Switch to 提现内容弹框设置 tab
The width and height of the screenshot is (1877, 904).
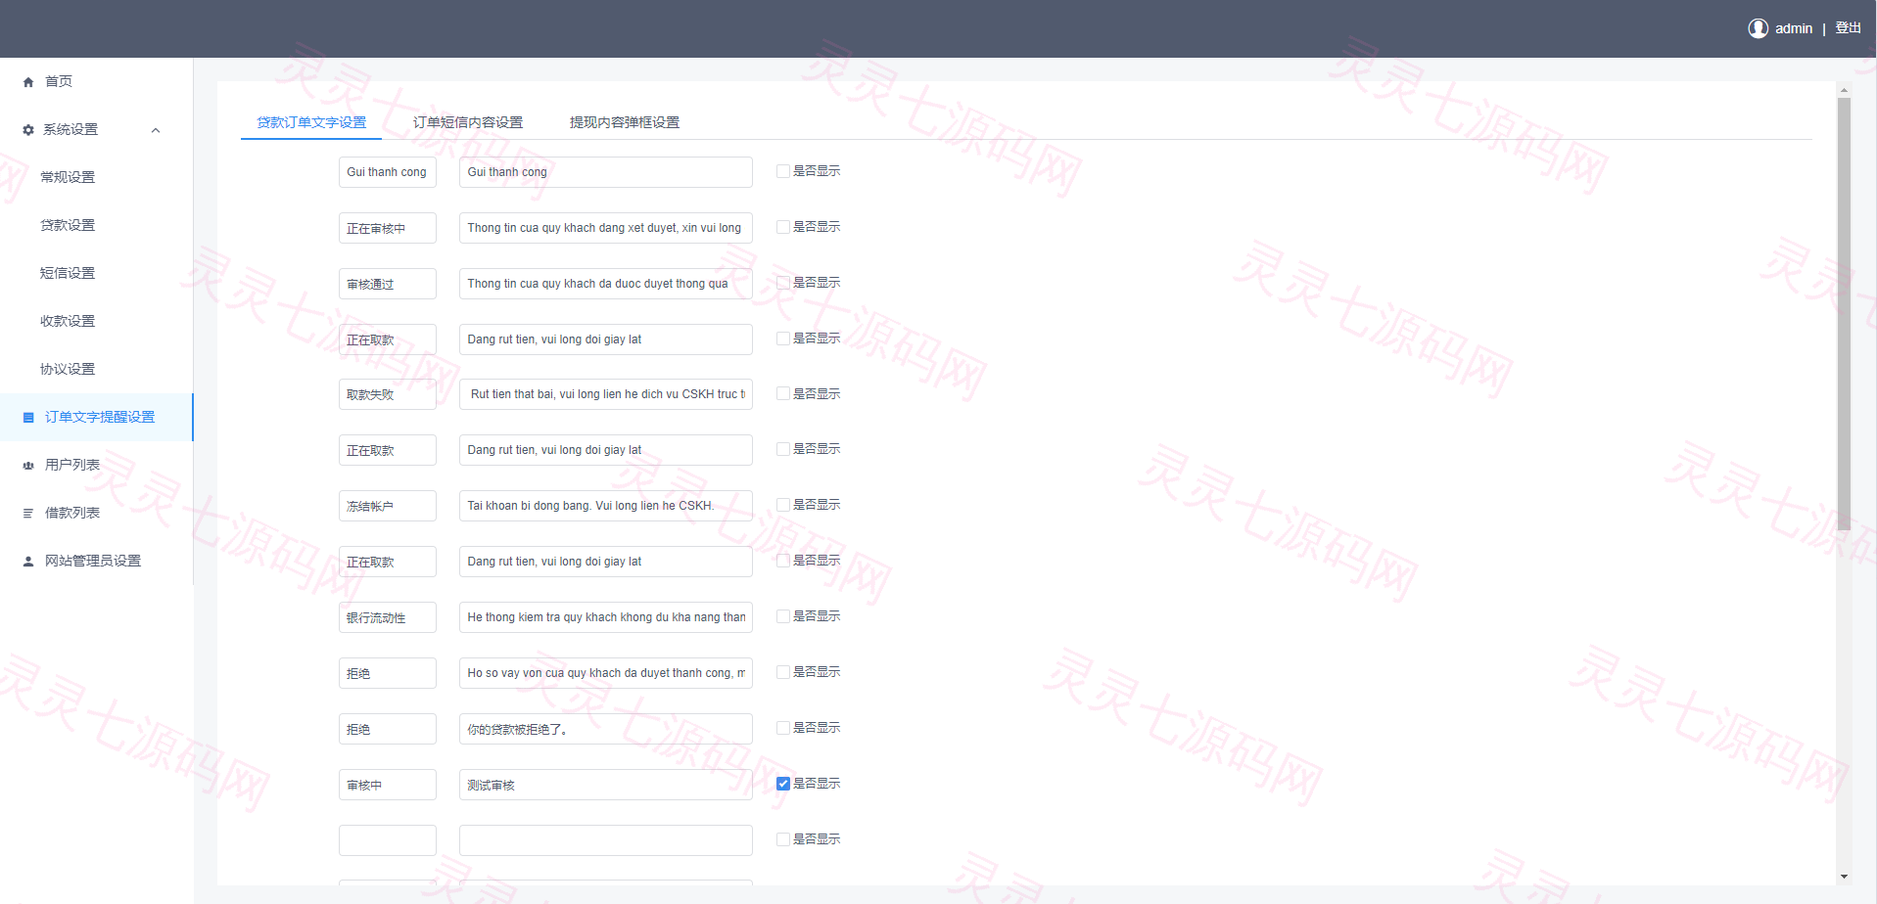625,122
